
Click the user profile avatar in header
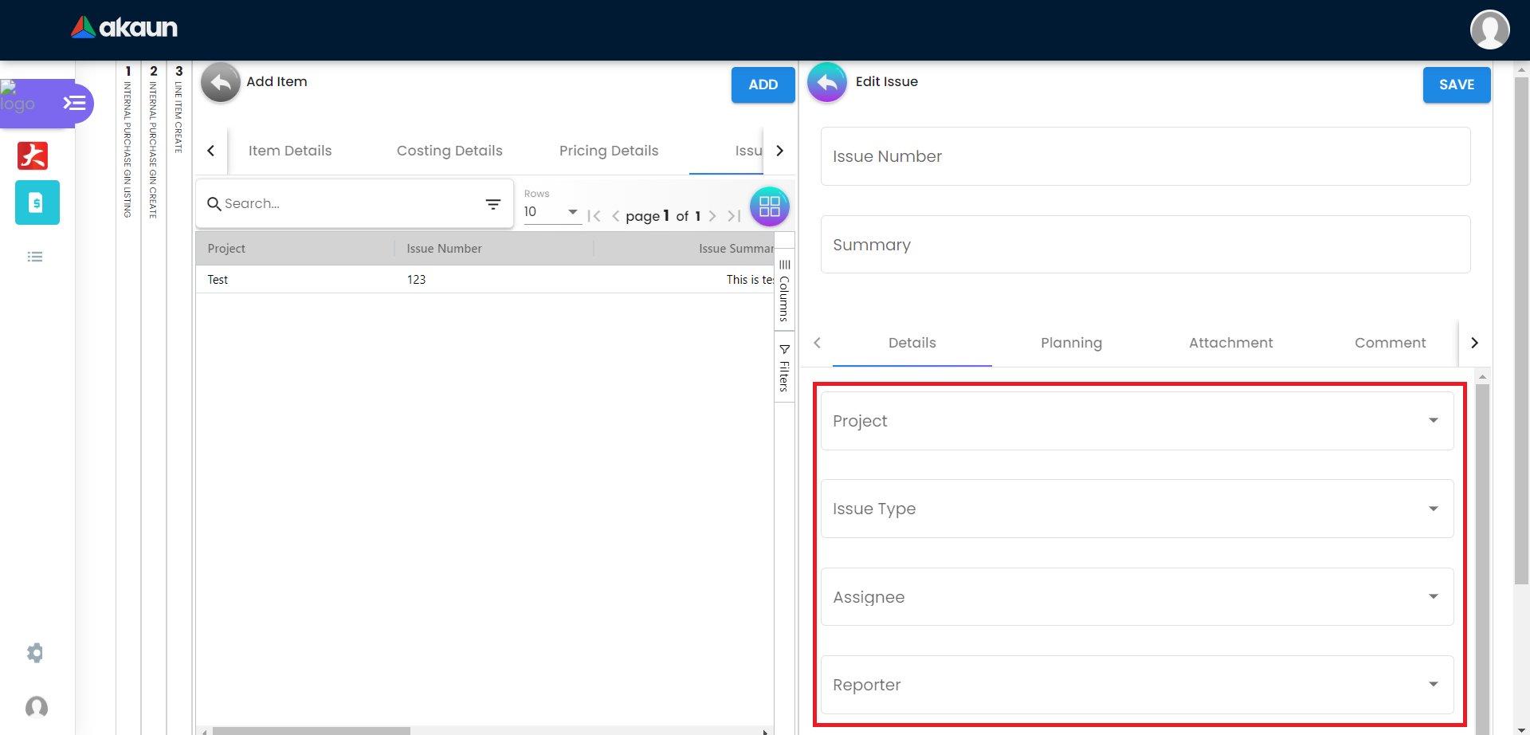click(x=1489, y=29)
